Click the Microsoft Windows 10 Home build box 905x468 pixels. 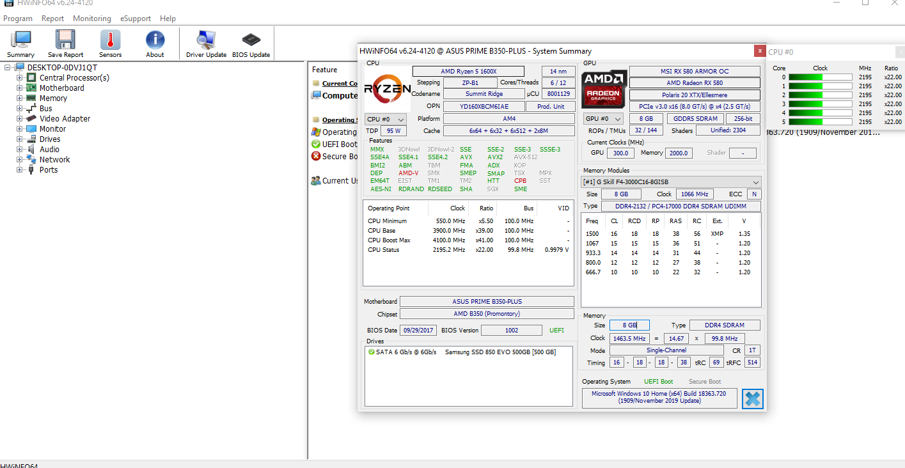(x=659, y=398)
